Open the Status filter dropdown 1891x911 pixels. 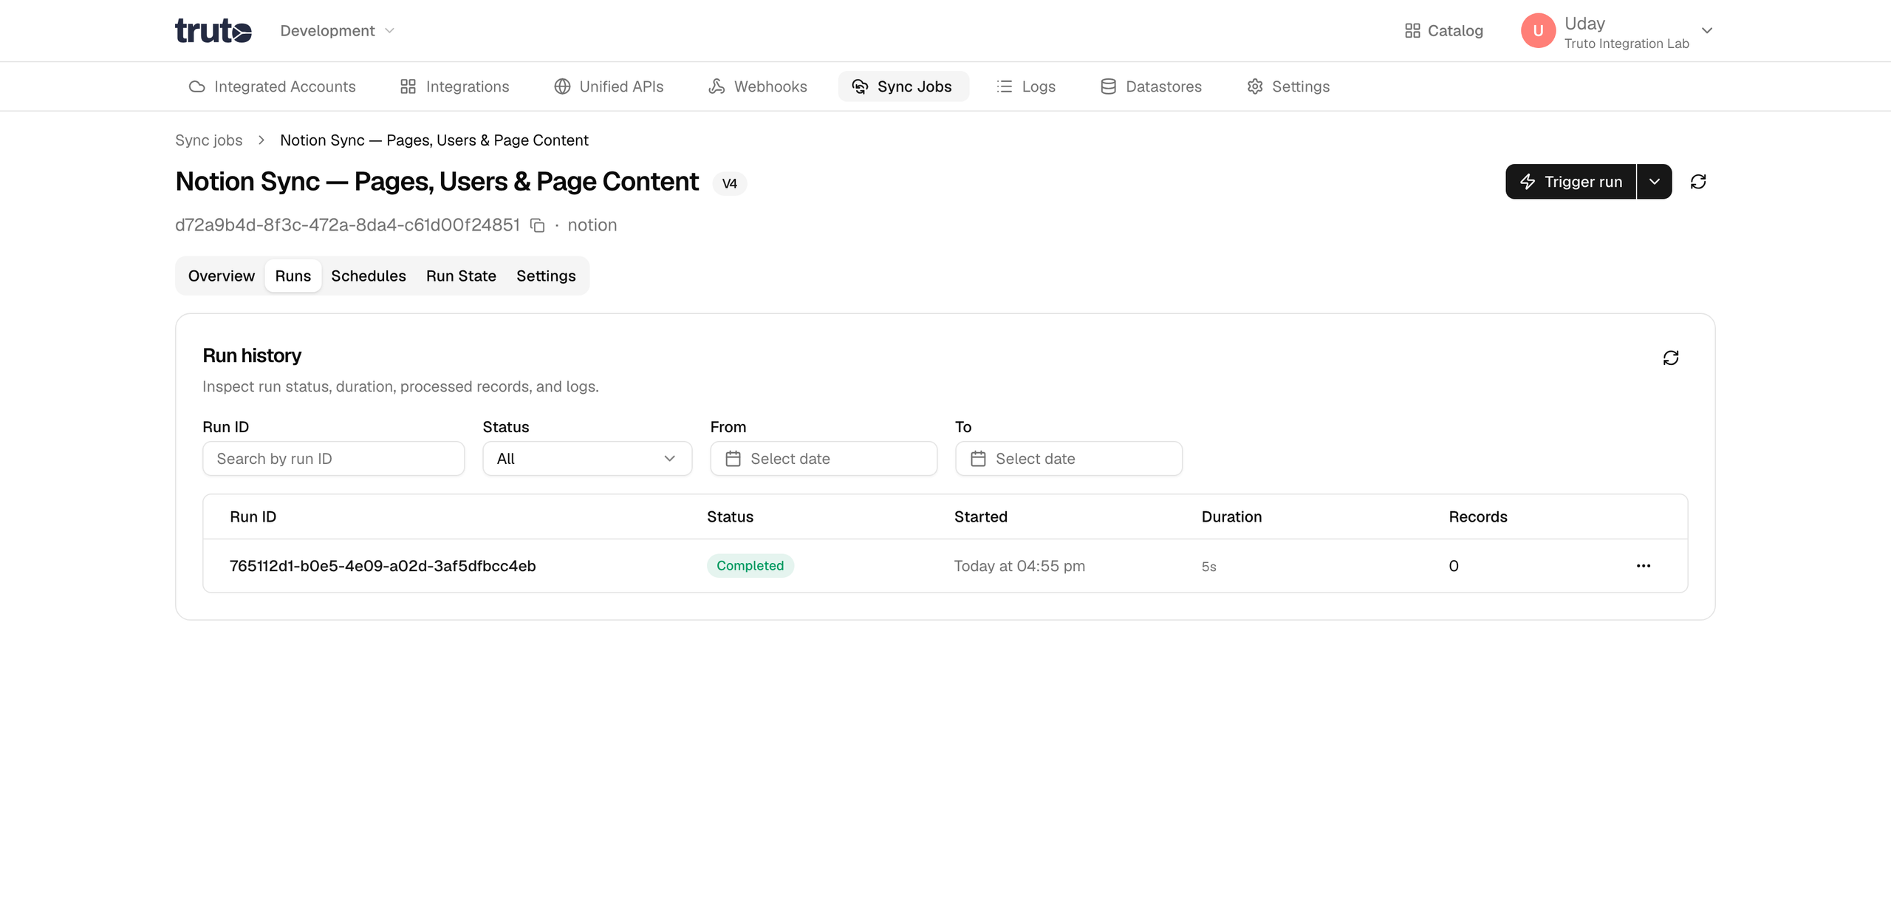point(587,459)
